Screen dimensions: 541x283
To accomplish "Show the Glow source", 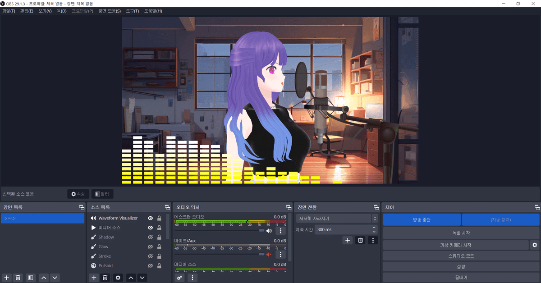I will (151, 246).
